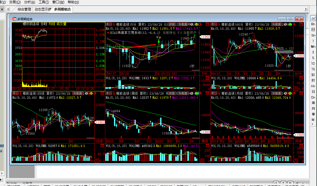This screenshot has height=186, width=317.
Task: Maximize the 月线 VOL pane with red square
Action: [301, 146]
